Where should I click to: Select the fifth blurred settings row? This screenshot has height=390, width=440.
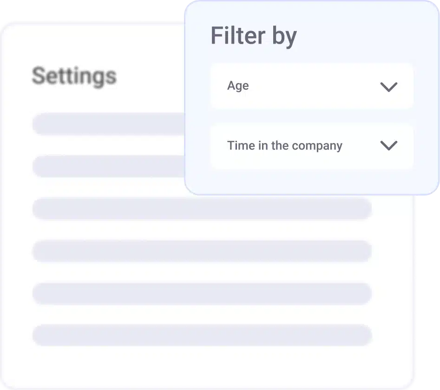click(202, 293)
